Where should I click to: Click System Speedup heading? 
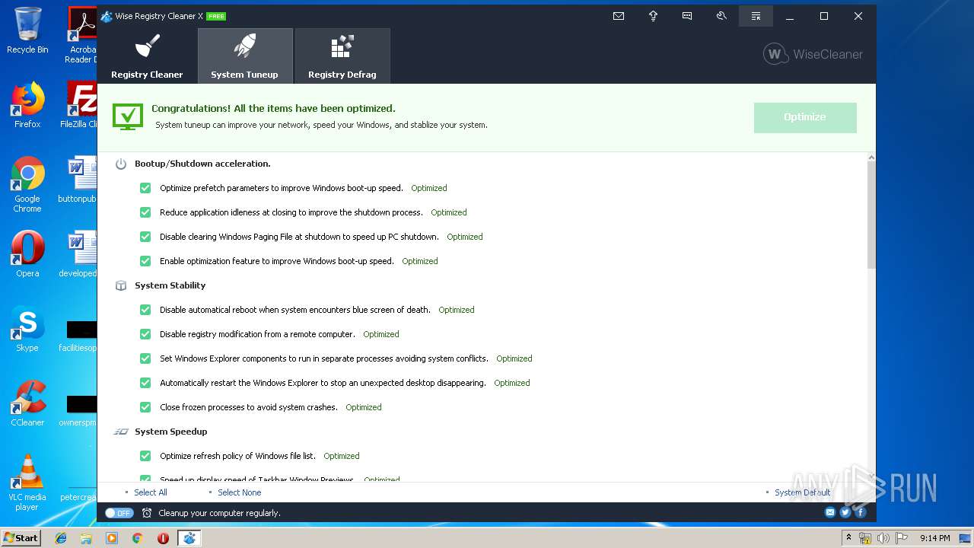tap(171, 432)
